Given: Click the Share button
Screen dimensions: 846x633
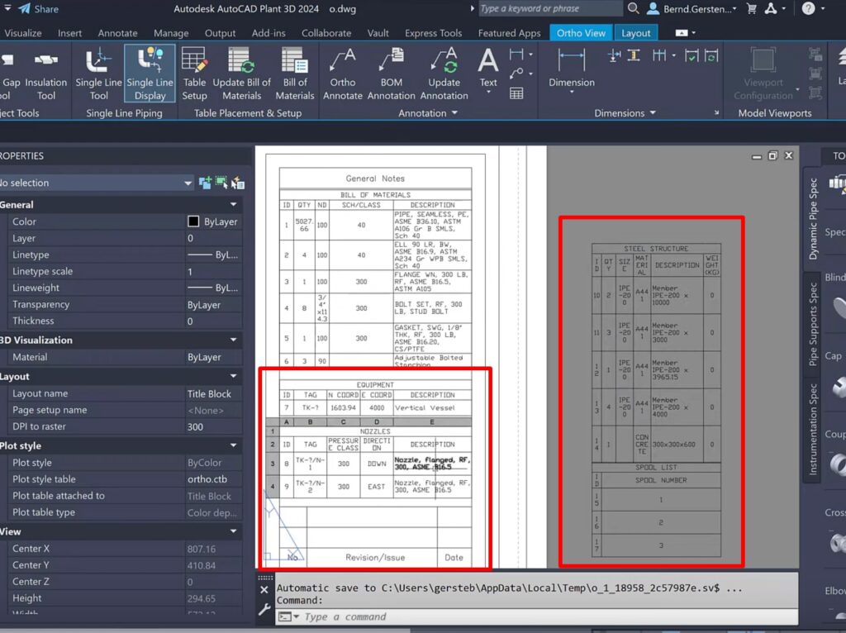Looking at the screenshot, I should (38, 8).
